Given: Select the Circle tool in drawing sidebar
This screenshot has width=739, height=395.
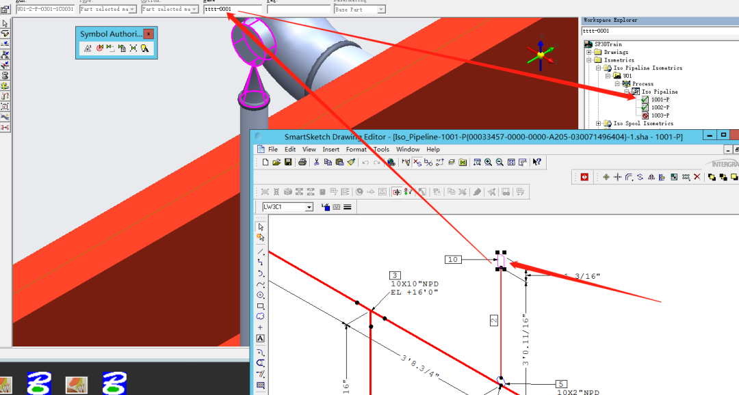Looking at the screenshot, I should pos(261,295).
